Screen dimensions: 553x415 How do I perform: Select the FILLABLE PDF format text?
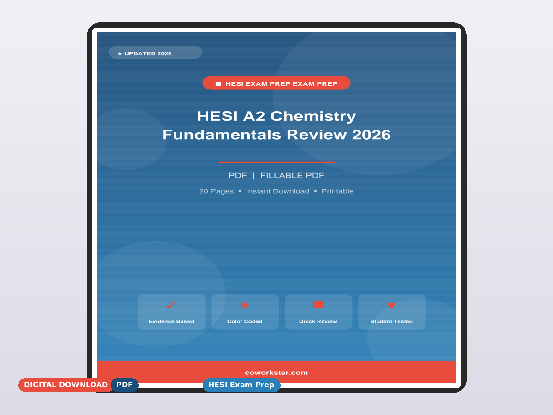[x=292, y=175]
